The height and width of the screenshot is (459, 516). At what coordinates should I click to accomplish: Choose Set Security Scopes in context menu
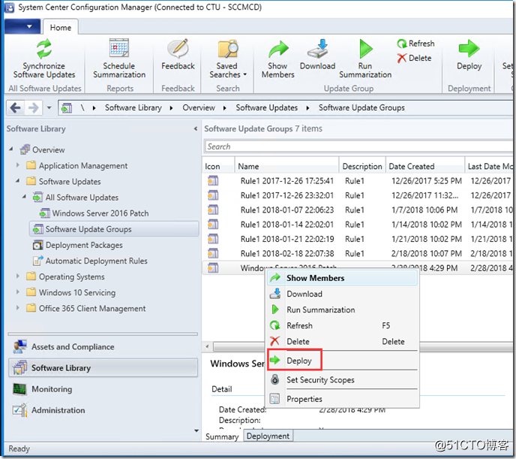[x=342, y=379]
